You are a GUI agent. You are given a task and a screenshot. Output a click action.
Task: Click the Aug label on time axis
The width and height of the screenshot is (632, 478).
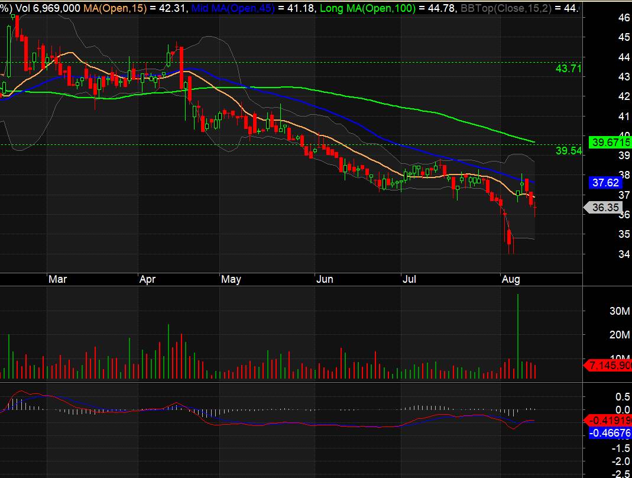510,279
